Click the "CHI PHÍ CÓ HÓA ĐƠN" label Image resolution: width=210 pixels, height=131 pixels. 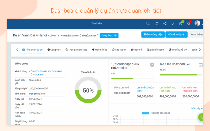[x=145, y=89]
